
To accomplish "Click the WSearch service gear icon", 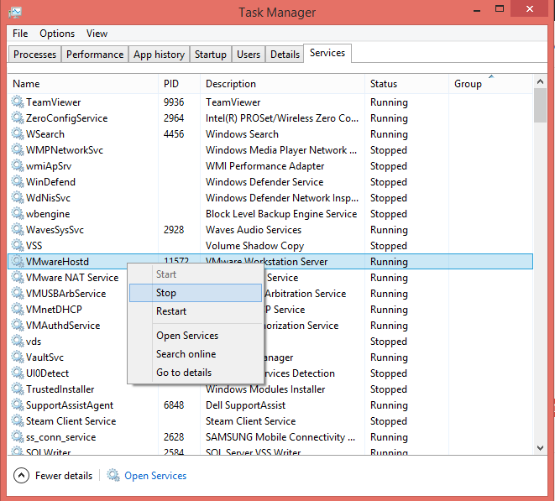I will coord(17,133).
